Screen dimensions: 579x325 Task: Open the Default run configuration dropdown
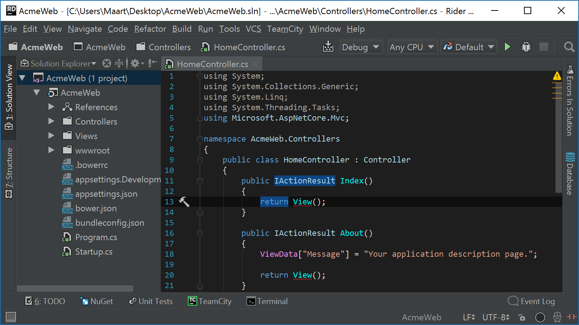tap(469, 47)
